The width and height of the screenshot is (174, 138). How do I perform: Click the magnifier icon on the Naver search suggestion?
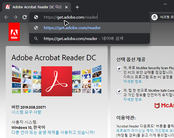point(36,39)
